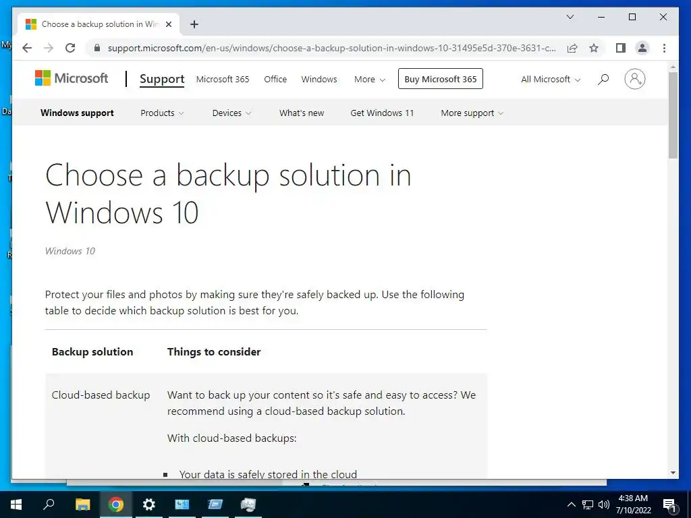691x518 pixels.
Task: Open the Support link
Action: point(162,79)
